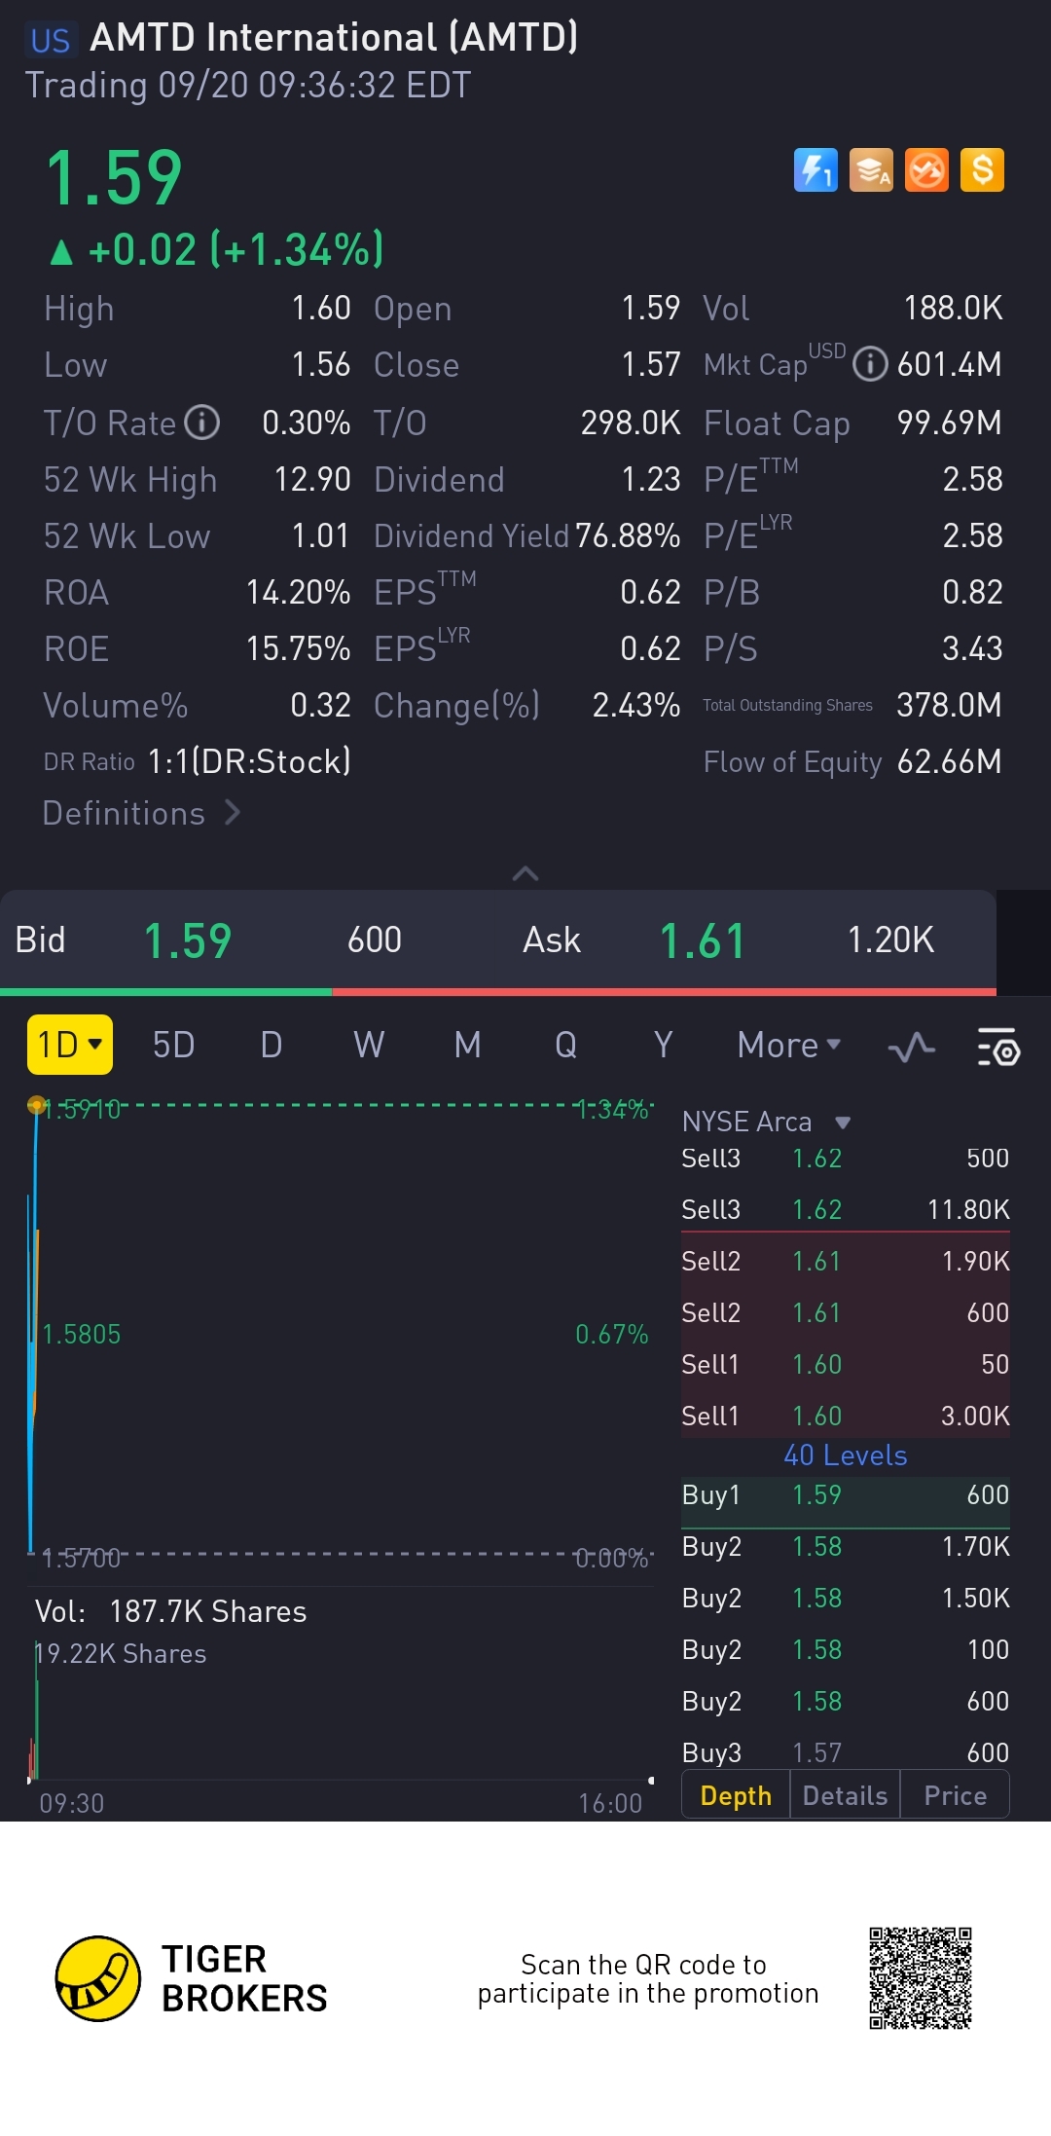Tap the info icon beside Mkt Cap
Viewport: 1051px width, 2136px height.
[x=870, y=365]
